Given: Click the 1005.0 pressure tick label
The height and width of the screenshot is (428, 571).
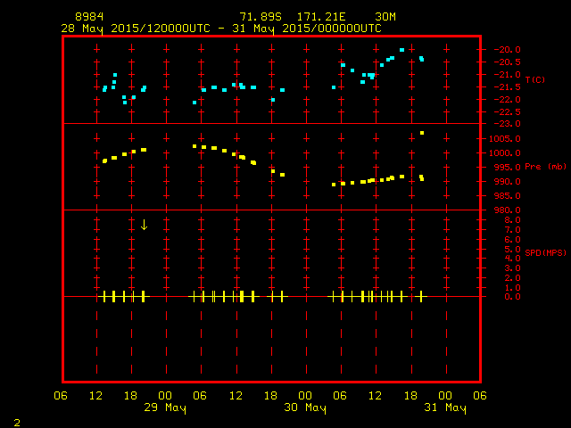Looking at the screenshot, I should pos(505,139).
